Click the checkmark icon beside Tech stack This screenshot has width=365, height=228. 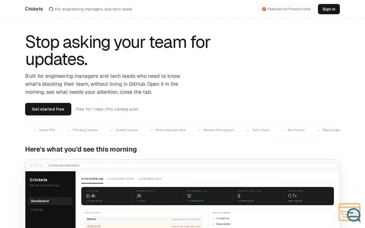(248, 130)
